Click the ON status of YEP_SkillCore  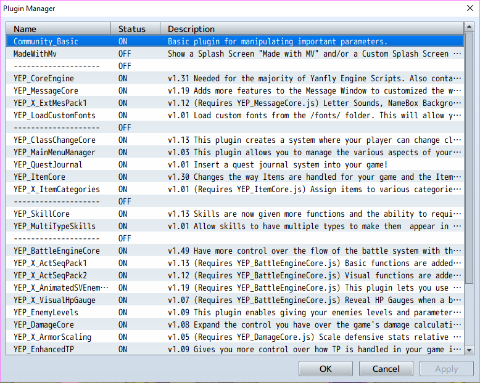[x=123, y=214]
